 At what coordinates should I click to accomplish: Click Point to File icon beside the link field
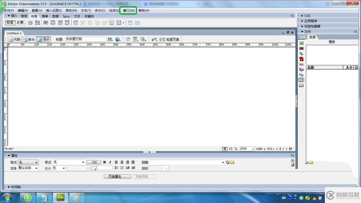pyautogui.click(x=227, y=163)
